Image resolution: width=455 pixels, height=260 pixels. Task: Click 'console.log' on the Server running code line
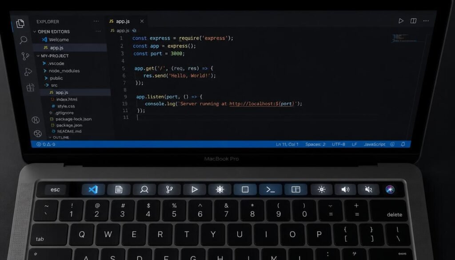(160, 104)
